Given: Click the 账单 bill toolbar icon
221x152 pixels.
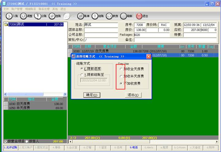Looking at the screenshot, I should [x=80, y=16].
